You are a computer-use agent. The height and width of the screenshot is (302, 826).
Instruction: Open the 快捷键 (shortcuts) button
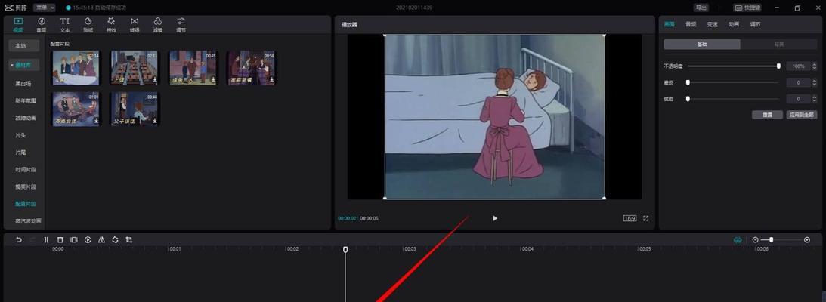747,8
